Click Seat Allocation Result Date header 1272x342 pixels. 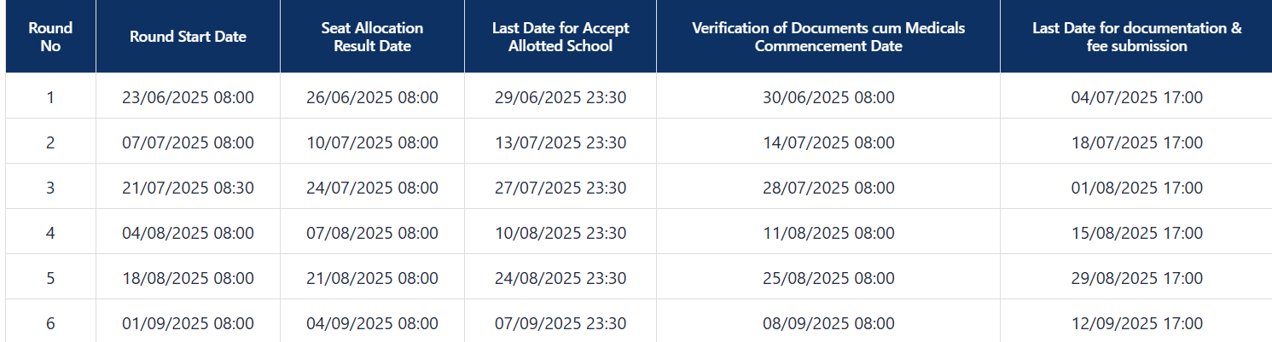click(372, 37)
